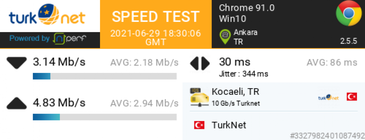This screenshot has height=140, width=365.
Task: Click the green location pin icon
Action: (224, 36)
